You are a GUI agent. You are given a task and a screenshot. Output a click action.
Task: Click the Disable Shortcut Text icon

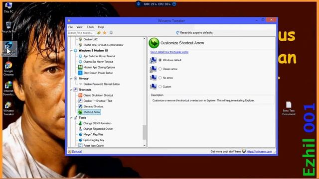(x=80, y=101)
